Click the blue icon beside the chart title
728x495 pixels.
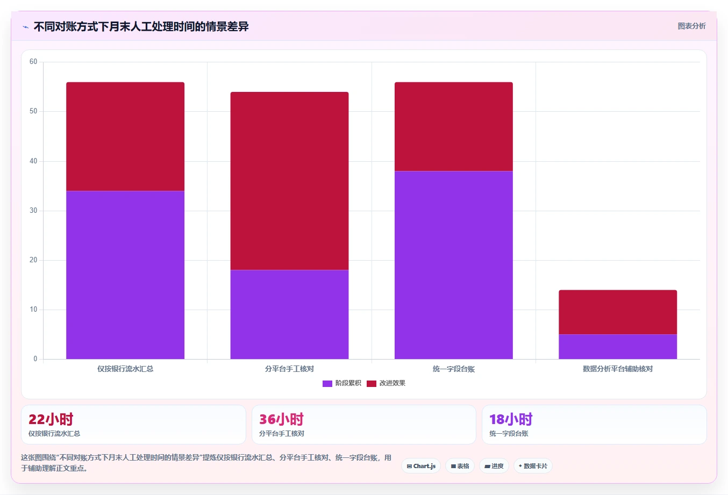tap(25, 27)
